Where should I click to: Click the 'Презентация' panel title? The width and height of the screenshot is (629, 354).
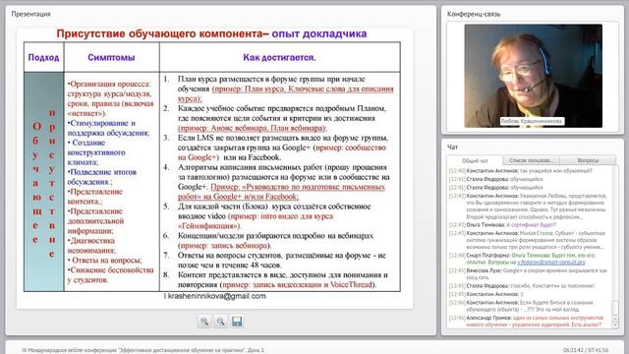click(30, 14)
